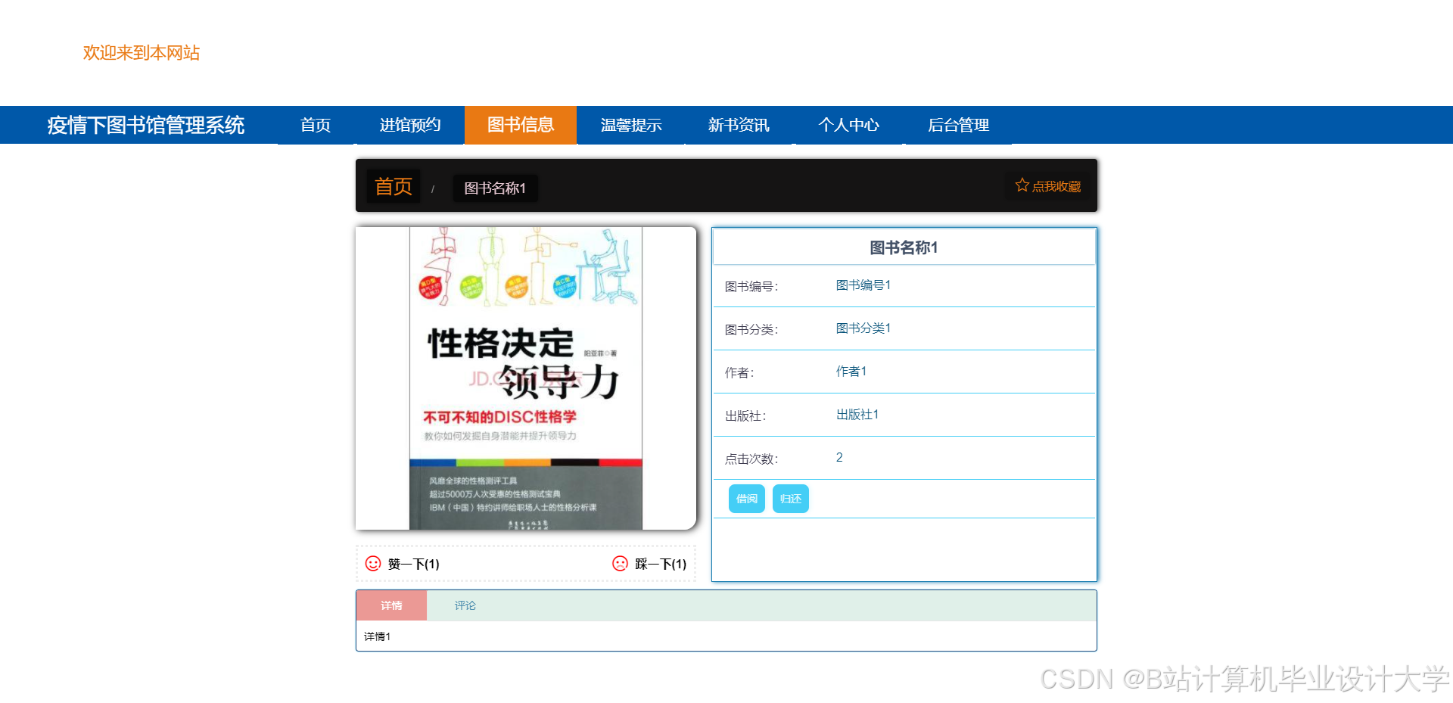The width and height of the screenshot is (1453, 703).
Task: Click the 出版社1 value
Action: 857,414
